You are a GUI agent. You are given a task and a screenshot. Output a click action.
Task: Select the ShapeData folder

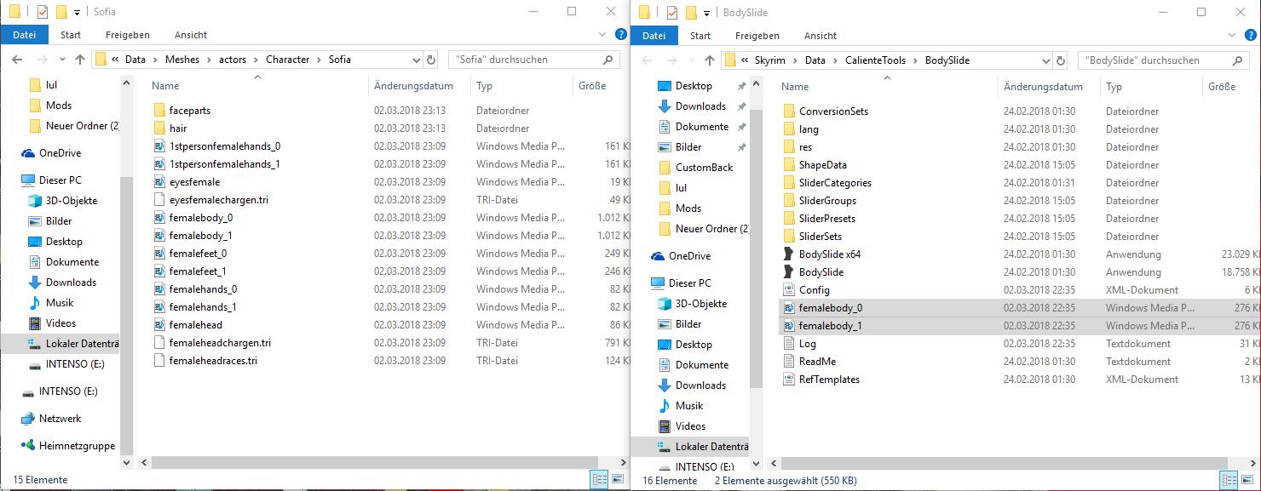(822, 165)
